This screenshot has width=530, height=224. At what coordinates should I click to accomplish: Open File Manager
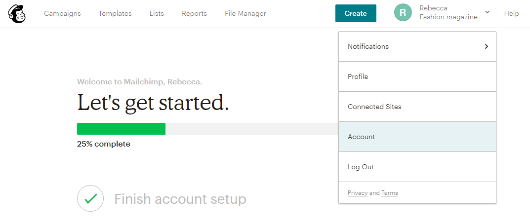[245, 13]
